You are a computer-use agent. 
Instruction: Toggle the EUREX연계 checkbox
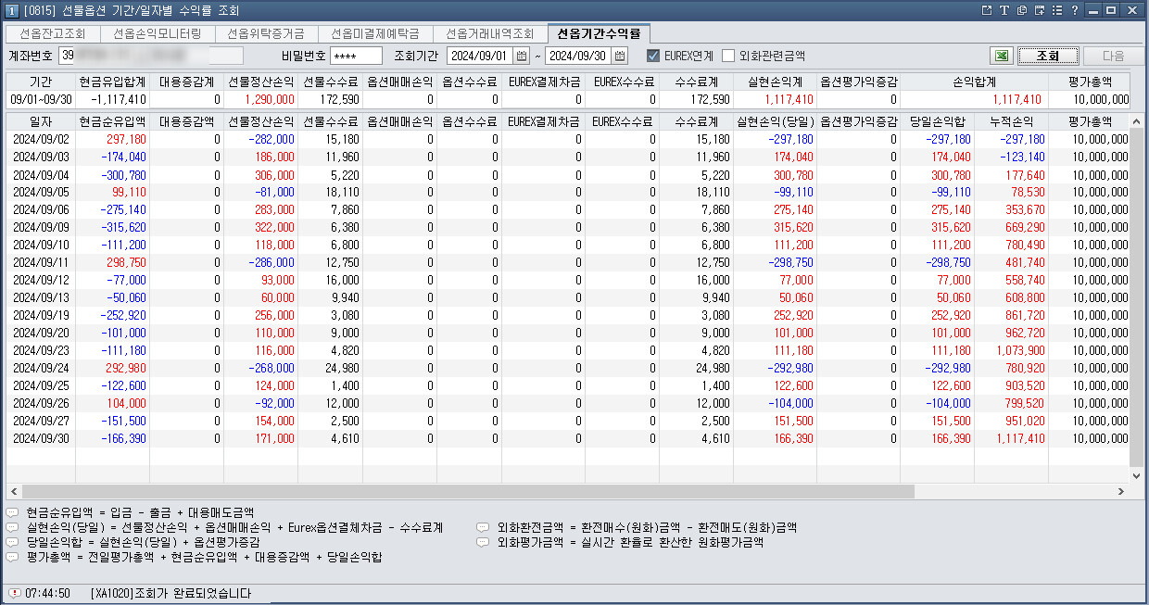pyautogui.click(x=653, y=56)
